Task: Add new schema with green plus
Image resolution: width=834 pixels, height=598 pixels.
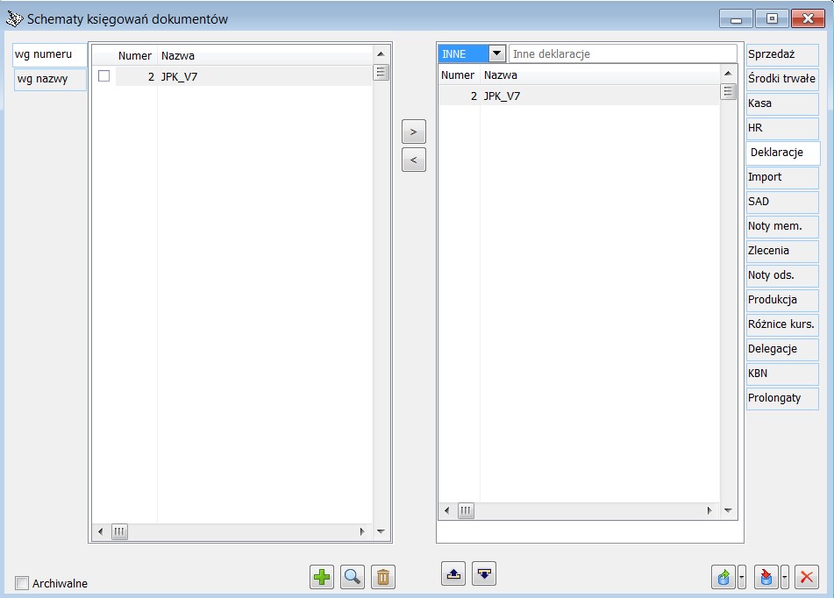Action: tap(322, 577)
